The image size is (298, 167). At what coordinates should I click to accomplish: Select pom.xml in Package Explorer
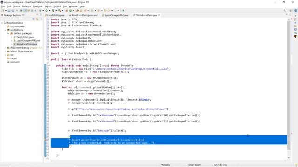tap(14, 62)
